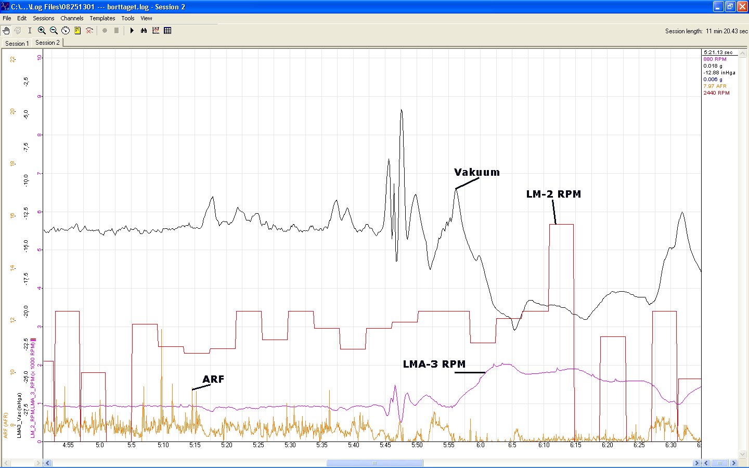749x468 pixels.
Task: Click the zoom in magnifier
Action: coord(42,31)
